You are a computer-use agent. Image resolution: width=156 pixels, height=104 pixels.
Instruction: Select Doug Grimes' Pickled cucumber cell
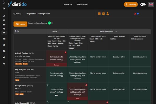click(140, 91)
